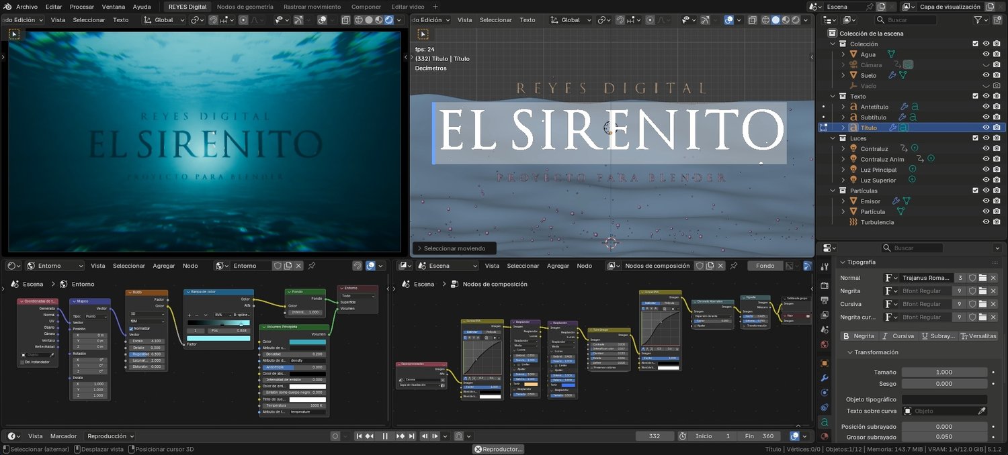Exclude Partículas collection via checkbox
Viewport: 1008px width, 455px height.
(975, 191)
